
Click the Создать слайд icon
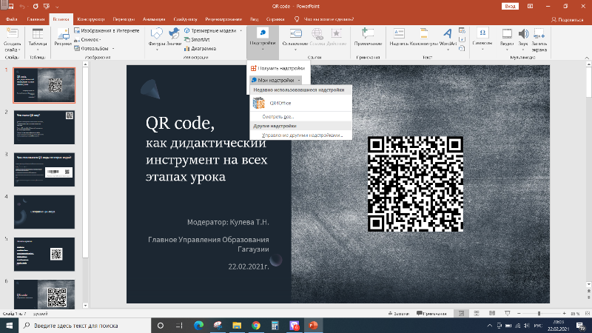click(13, 33)
